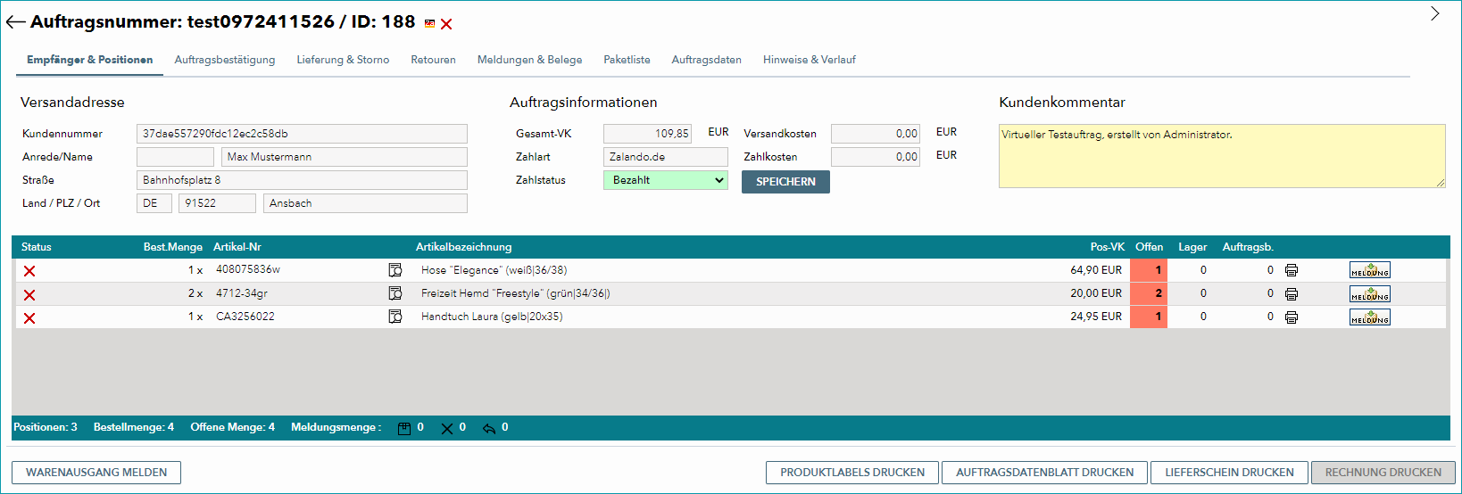Click the red X beside the order ID
Screen dimensions: 1462x494
[446, 24]
